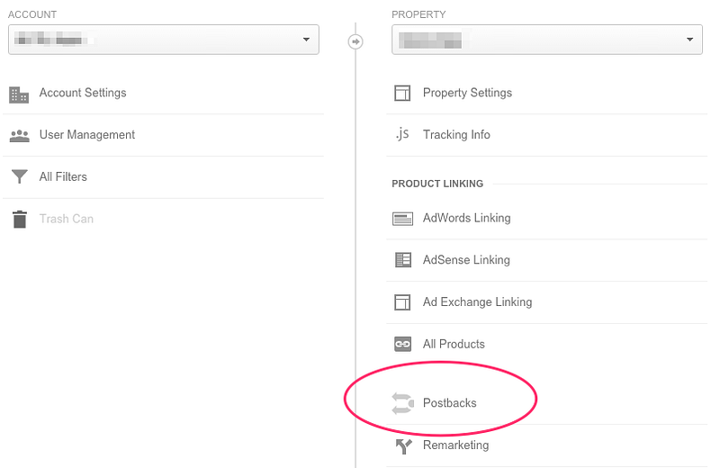Click the Ad Exchange Linking icon

[402, 302]
